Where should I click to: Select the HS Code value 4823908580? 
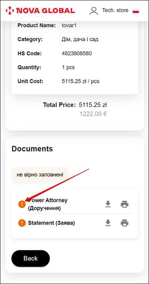[77, 53]
